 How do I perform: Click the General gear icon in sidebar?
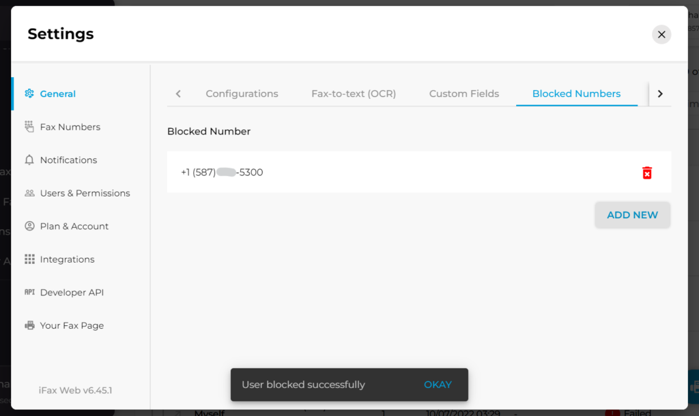[x=29, y=93]
